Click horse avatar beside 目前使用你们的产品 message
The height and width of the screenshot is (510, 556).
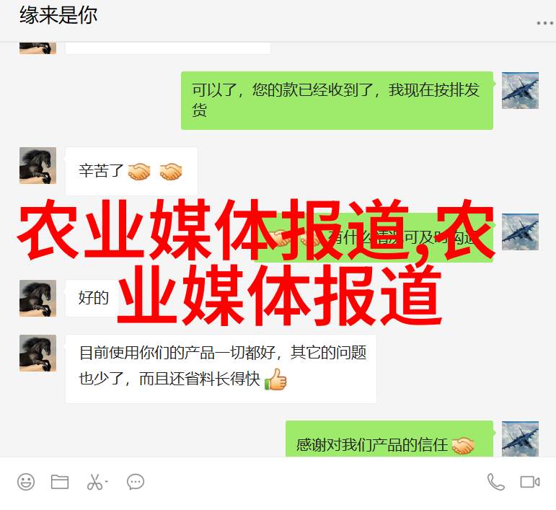37,353
